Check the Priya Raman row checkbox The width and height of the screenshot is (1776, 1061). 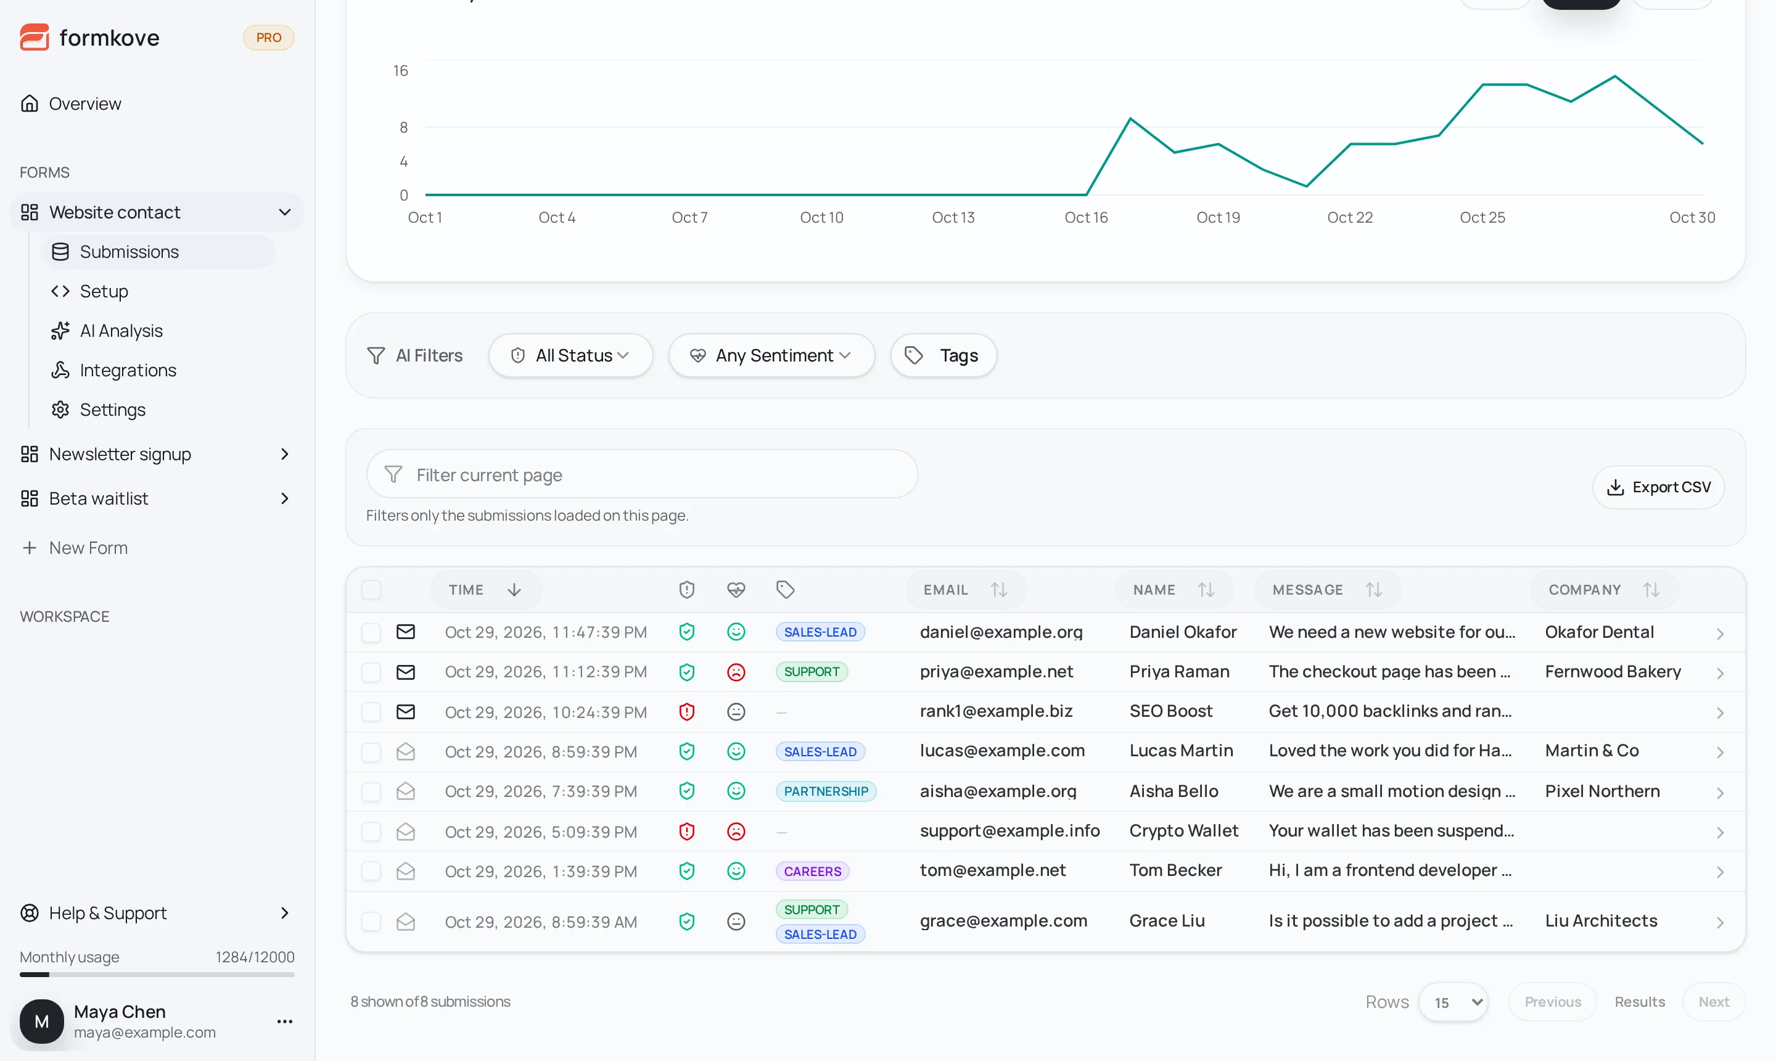[x=371, y=672]
